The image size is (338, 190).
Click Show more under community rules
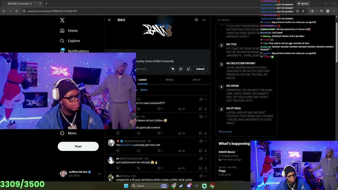(x=225, y=131)
